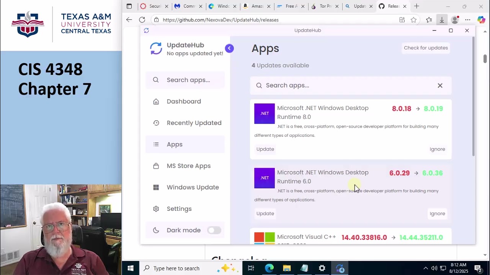
Task: Click the UpdateHub window scrollbar
Action: [474, 95]
